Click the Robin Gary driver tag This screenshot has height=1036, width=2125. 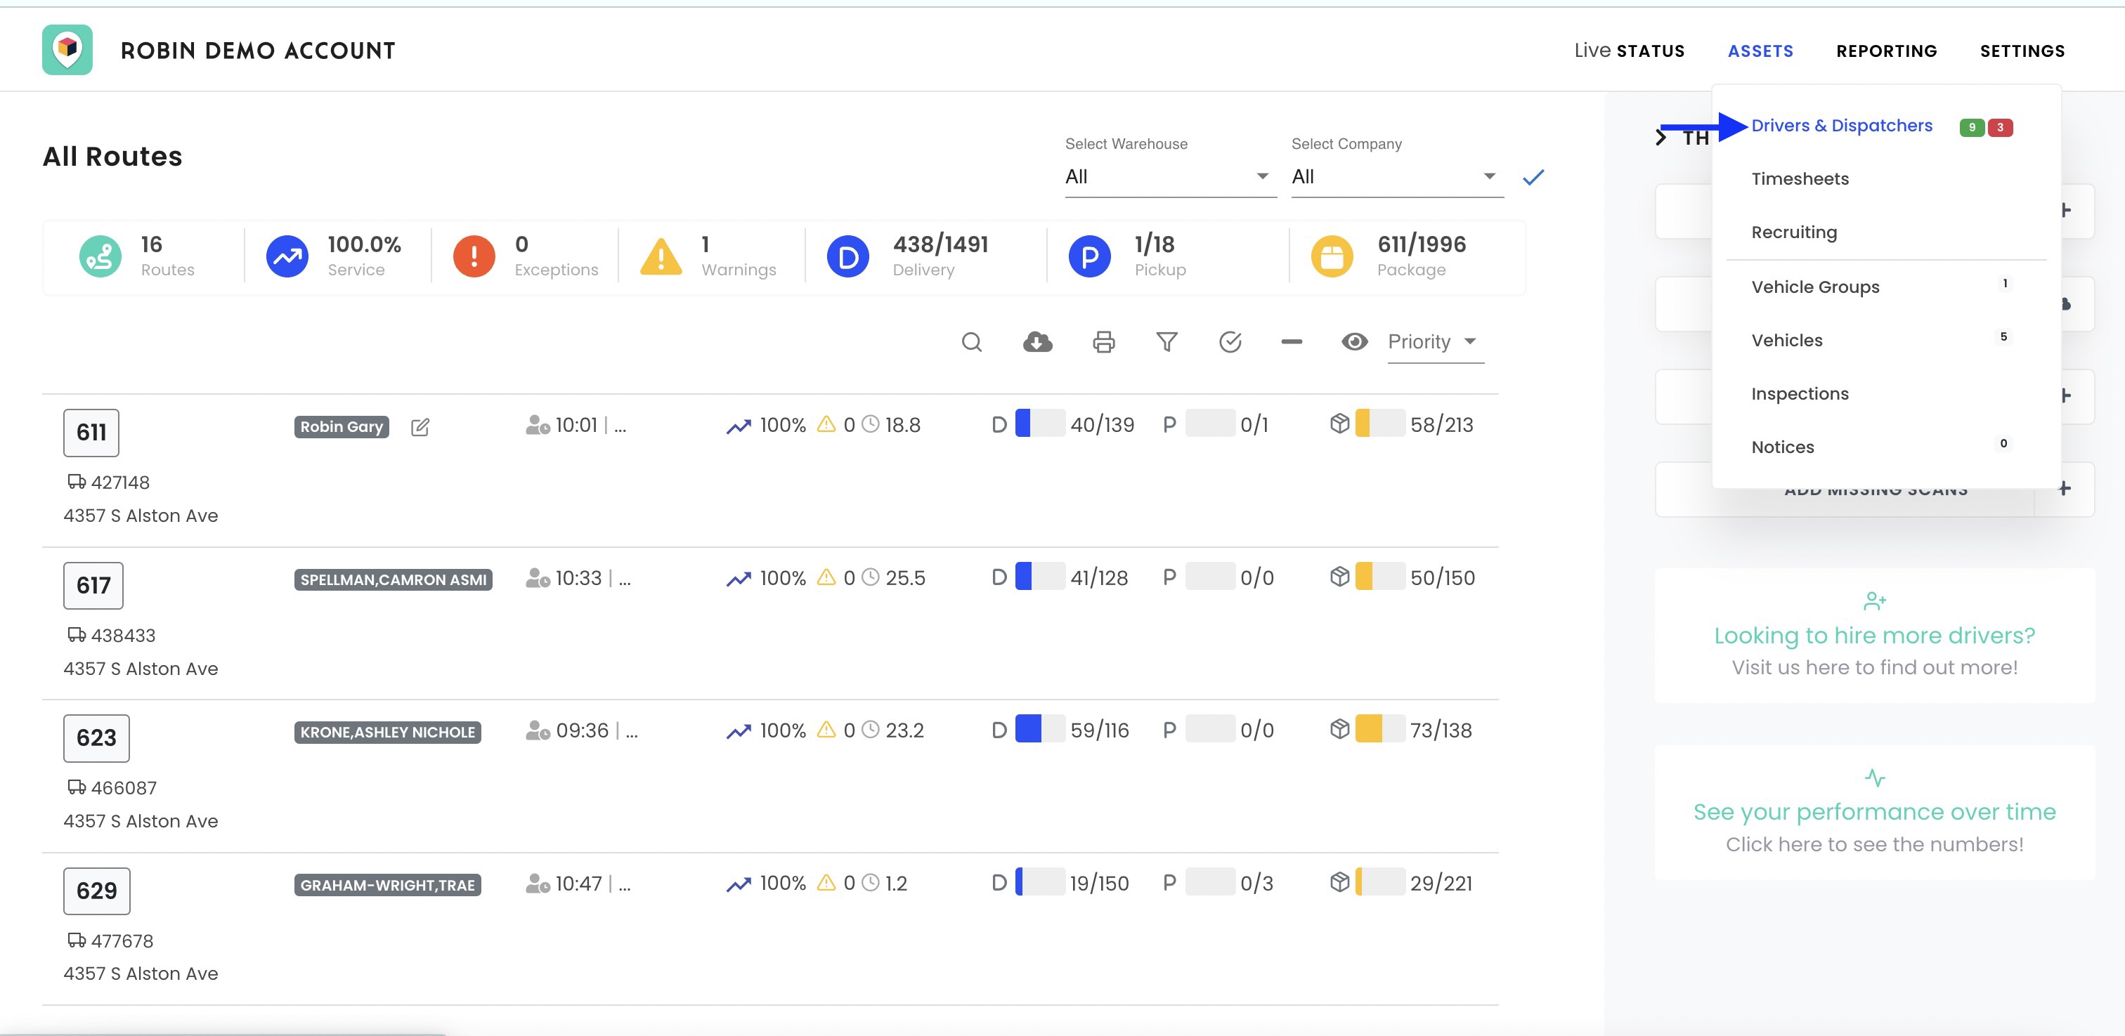[x=342, y=426]
